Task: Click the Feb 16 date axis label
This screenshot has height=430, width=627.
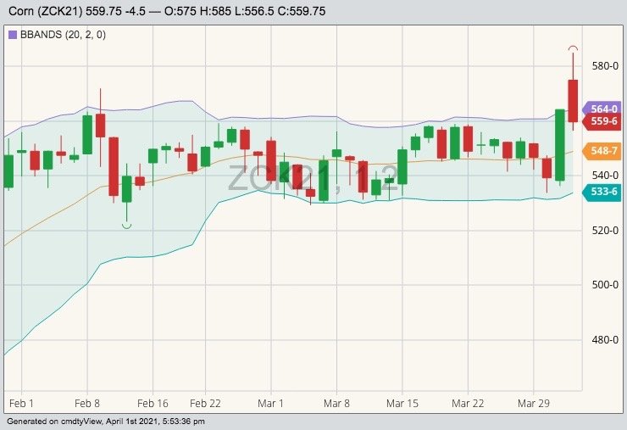Action: (153, 403)
